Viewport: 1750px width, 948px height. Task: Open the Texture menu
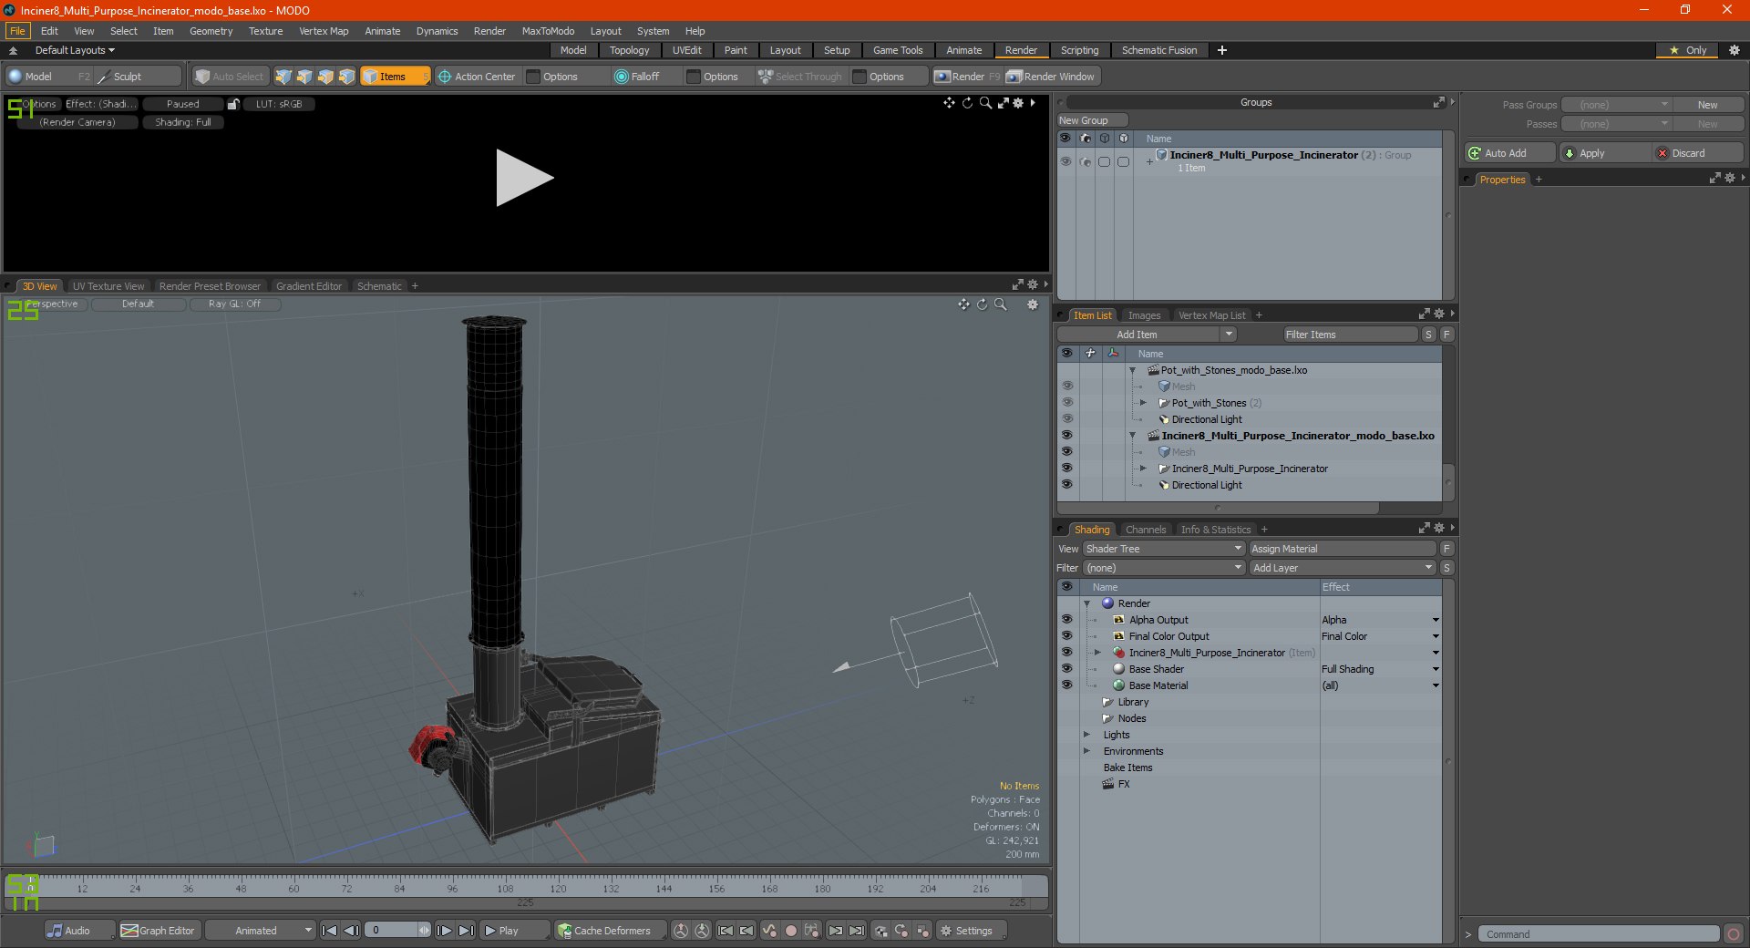265,31
